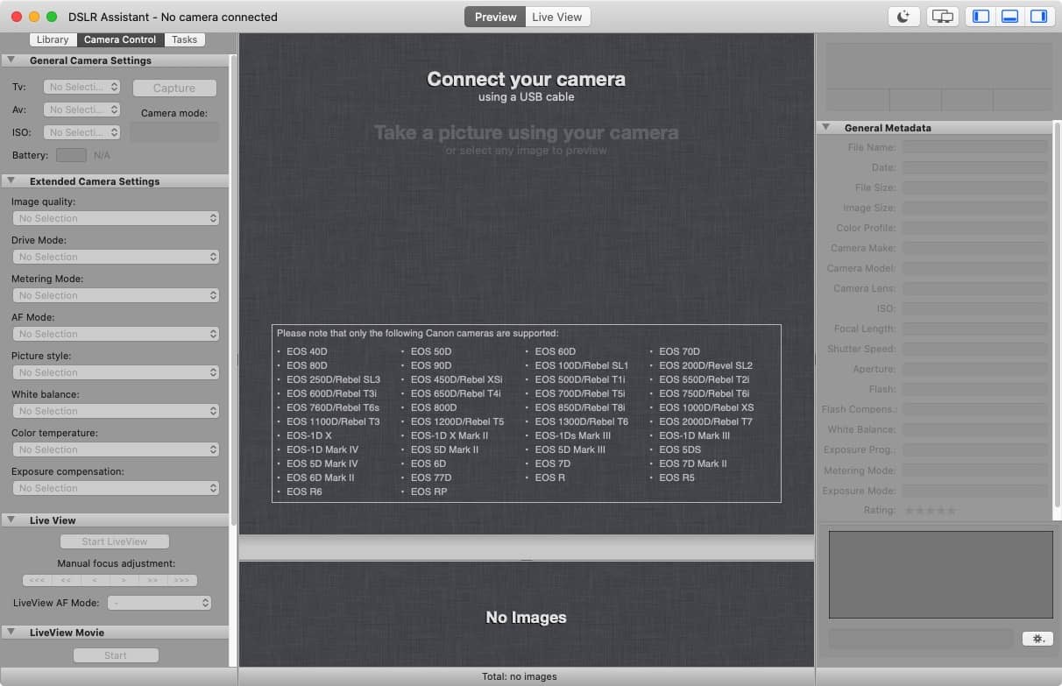
Task: Click the macOS green zoom window button
Action: (52, 17)
